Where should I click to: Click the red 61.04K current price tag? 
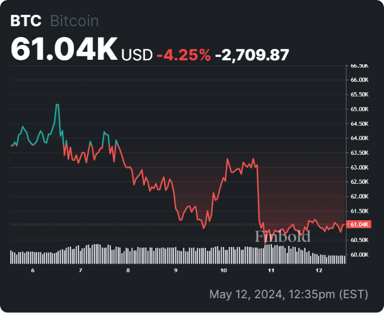click(360, 225)
